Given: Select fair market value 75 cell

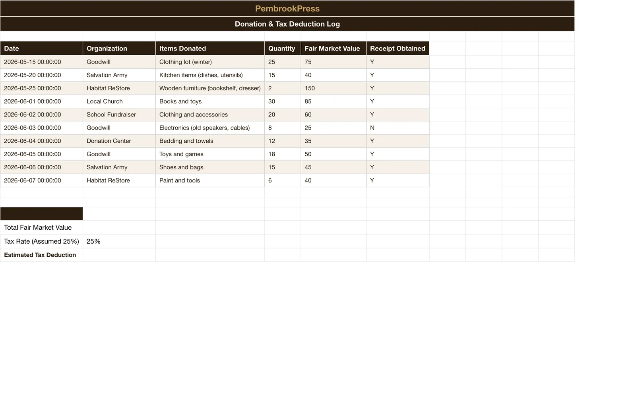Looking at the screenshot, I should coord(334,62).
